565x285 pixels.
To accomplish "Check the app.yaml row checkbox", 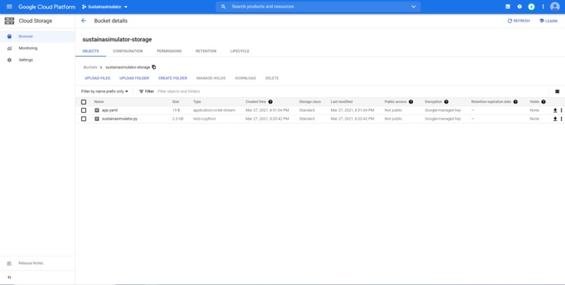I will (83, 110).
